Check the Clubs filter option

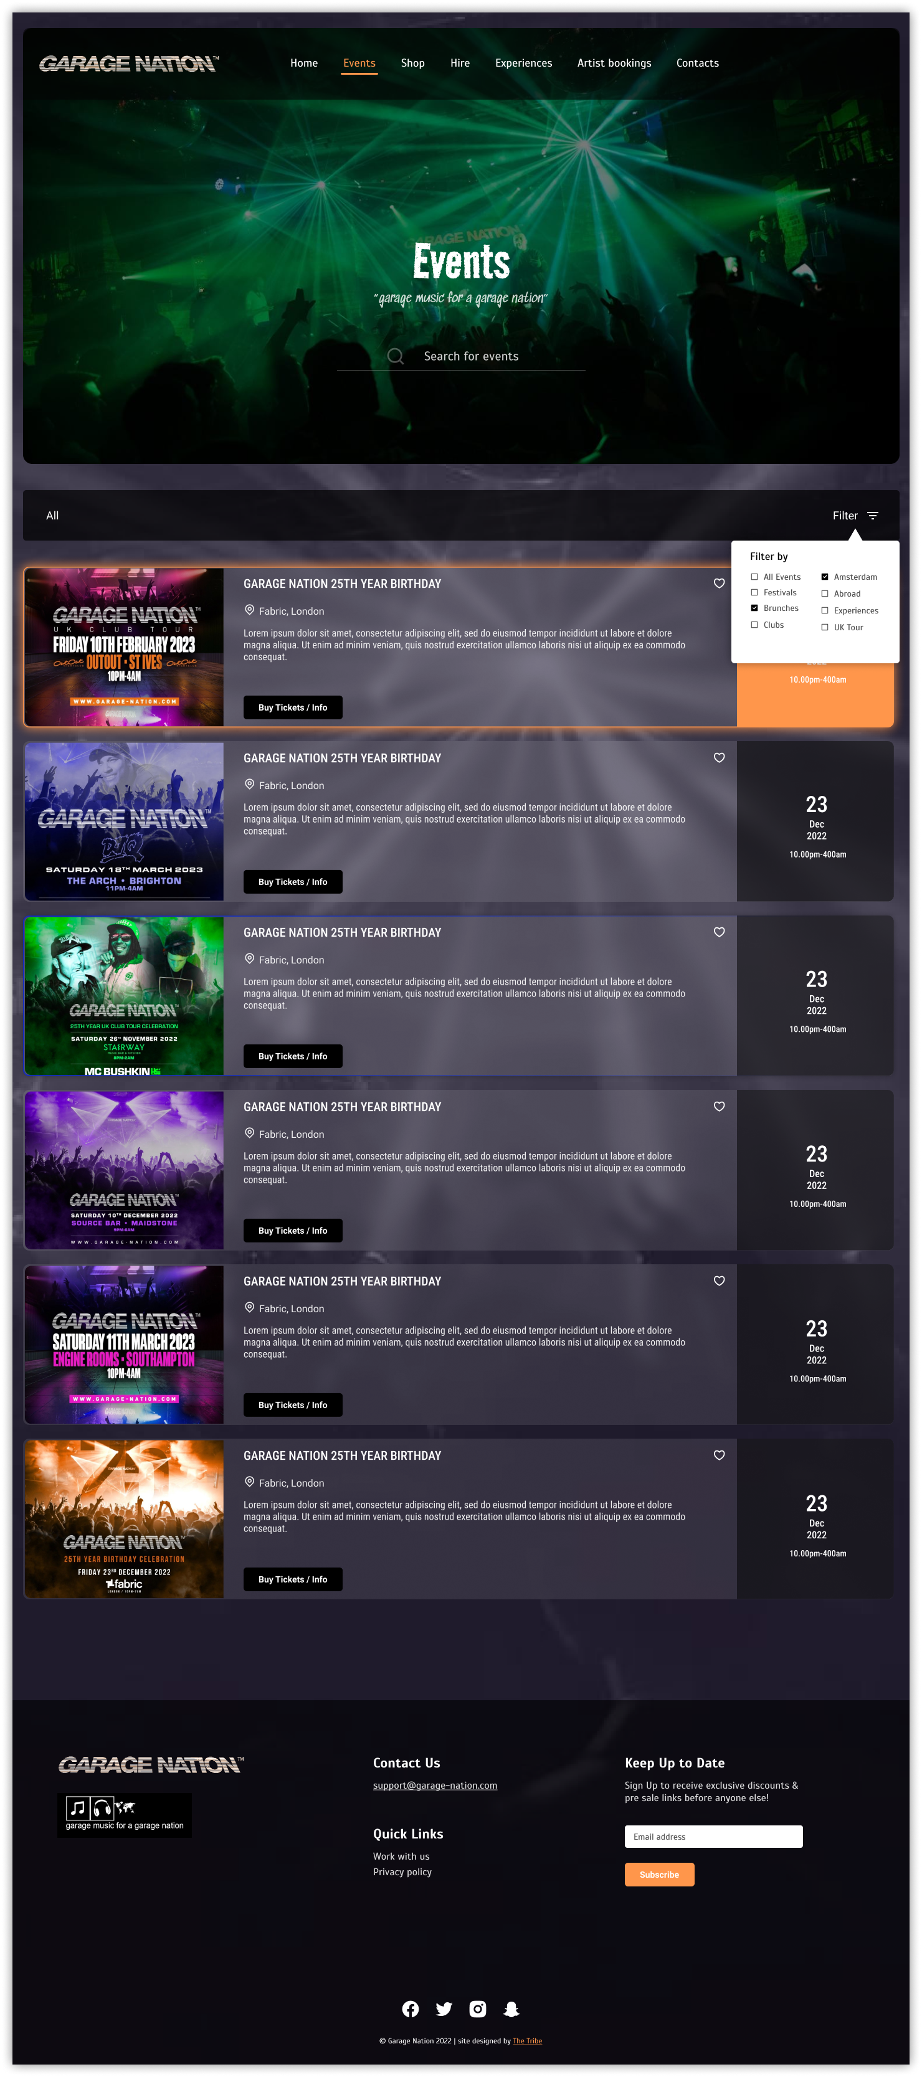[x=754, y=625]
